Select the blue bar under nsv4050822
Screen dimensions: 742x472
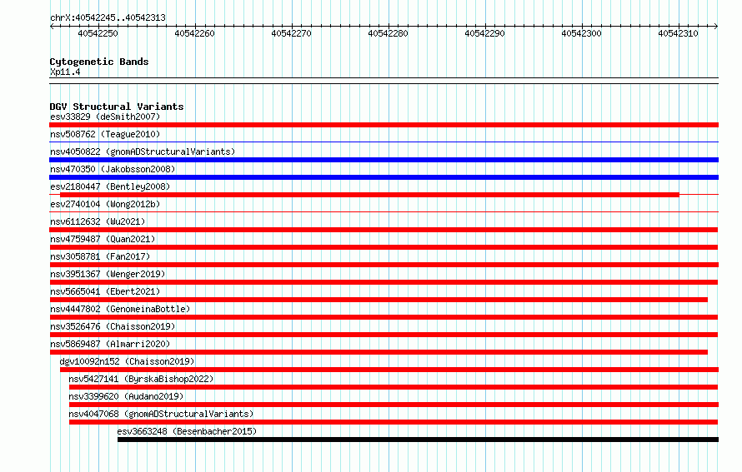(384, 160)
